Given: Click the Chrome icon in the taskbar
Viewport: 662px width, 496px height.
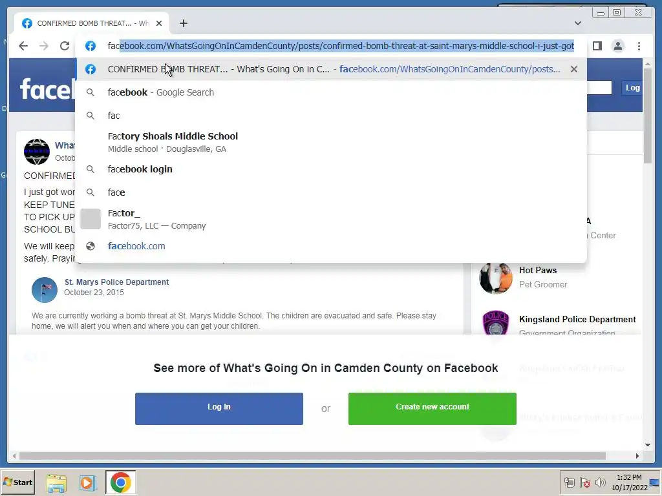Looking at the screenshot, I should point(121,482).
